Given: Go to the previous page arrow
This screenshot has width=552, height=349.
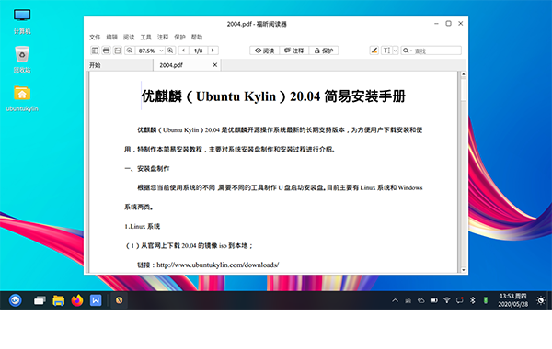Looking at the screenshot, I should tap(183, 51).
